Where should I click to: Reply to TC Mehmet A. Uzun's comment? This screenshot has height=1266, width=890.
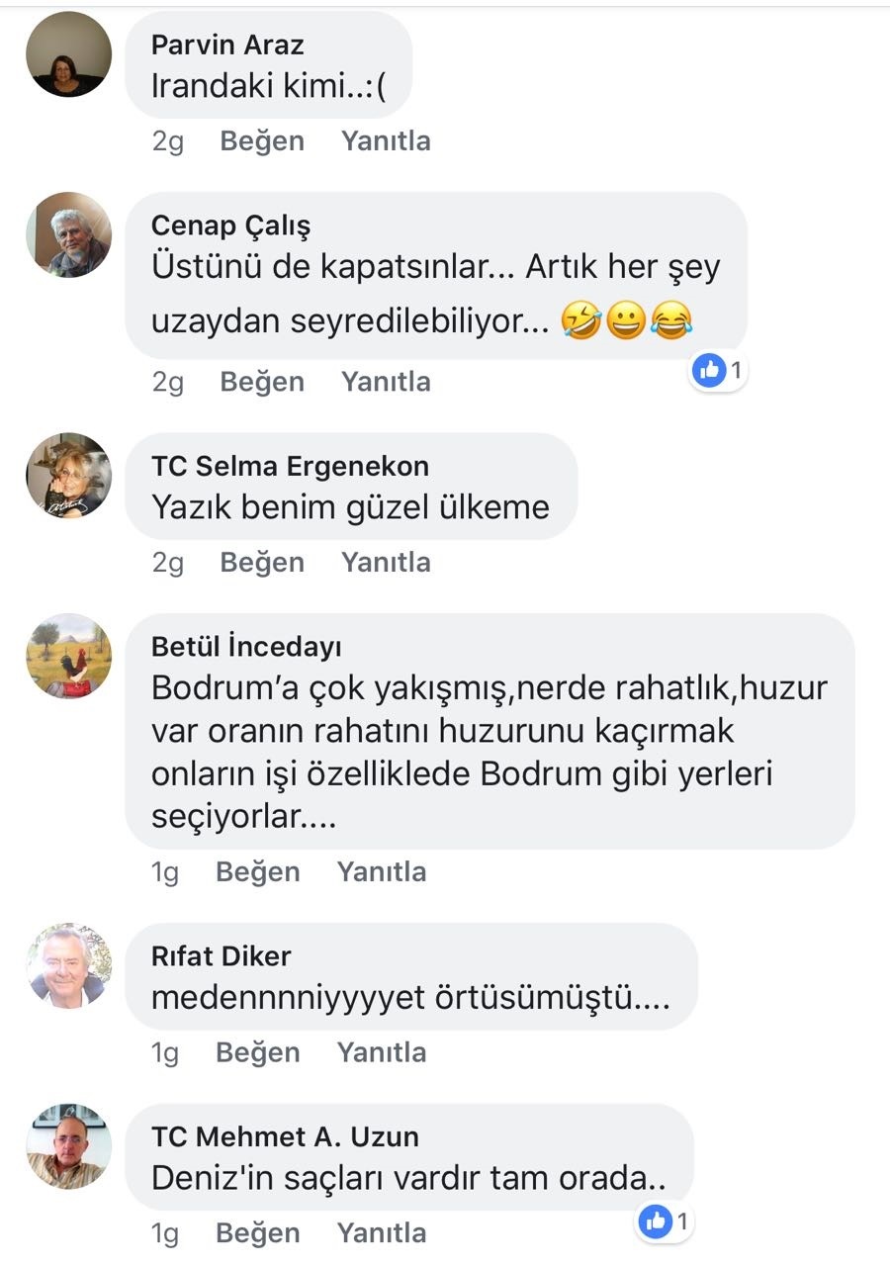coord(382,1232)
